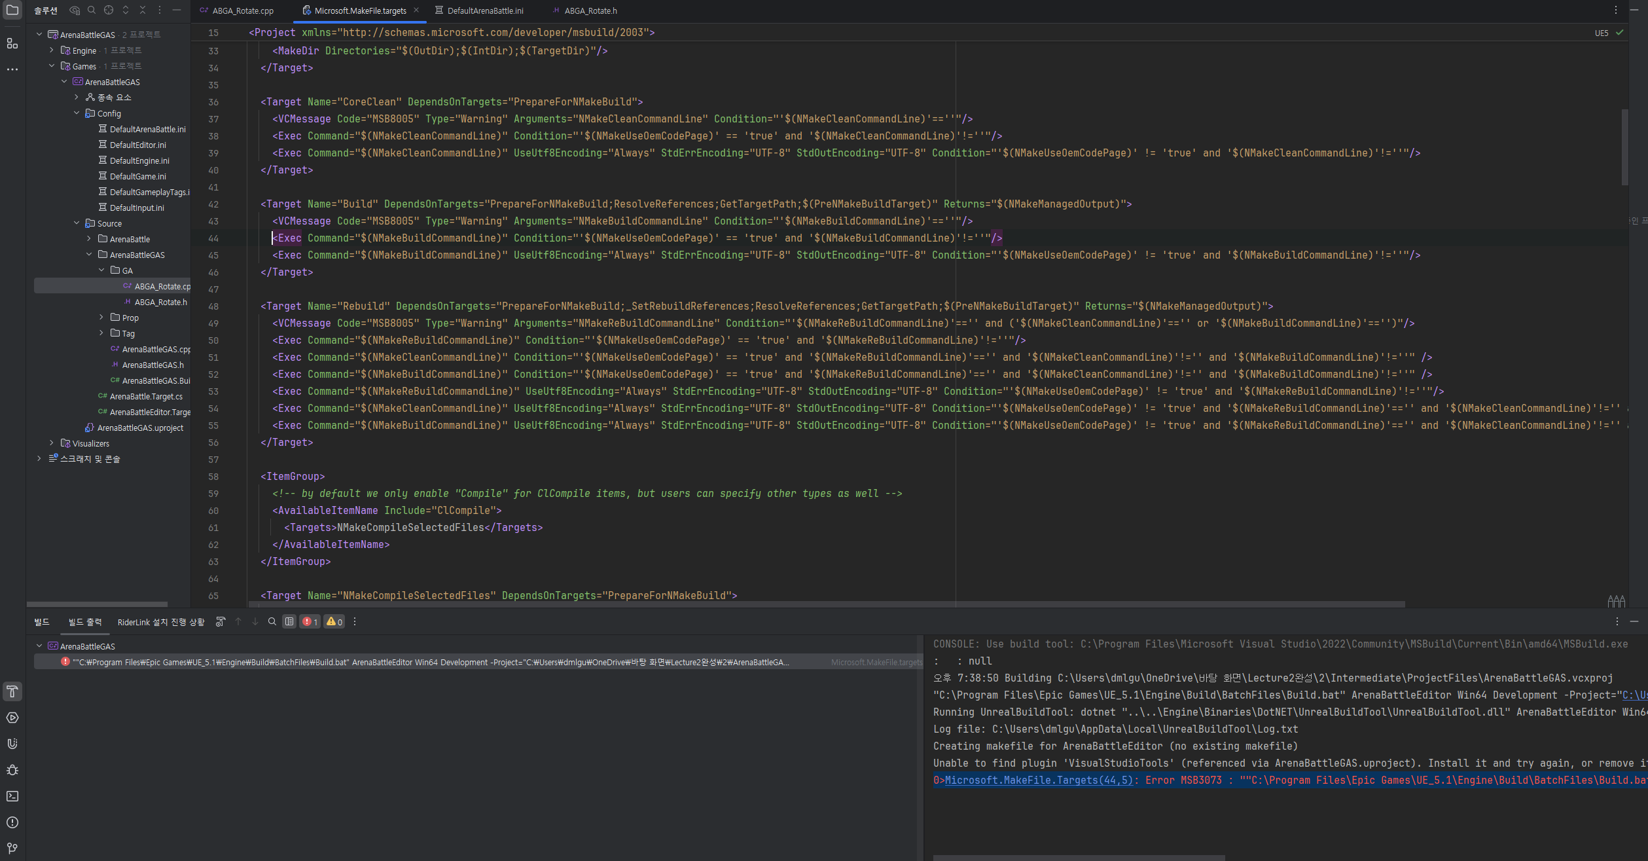Go to previous build message arrow
Screen dimensions: 1648x861
pyautogui.click(x=238, y=622)
